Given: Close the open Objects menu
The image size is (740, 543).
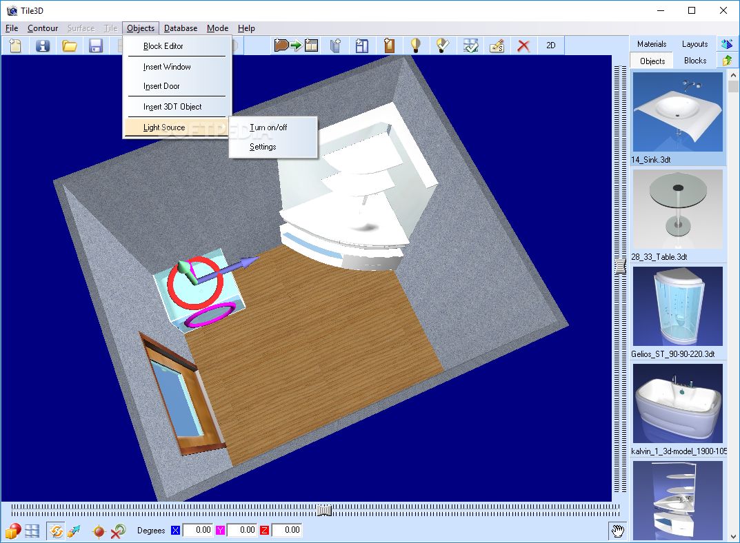Looking at the screenshot, I should tap(141, 28).
